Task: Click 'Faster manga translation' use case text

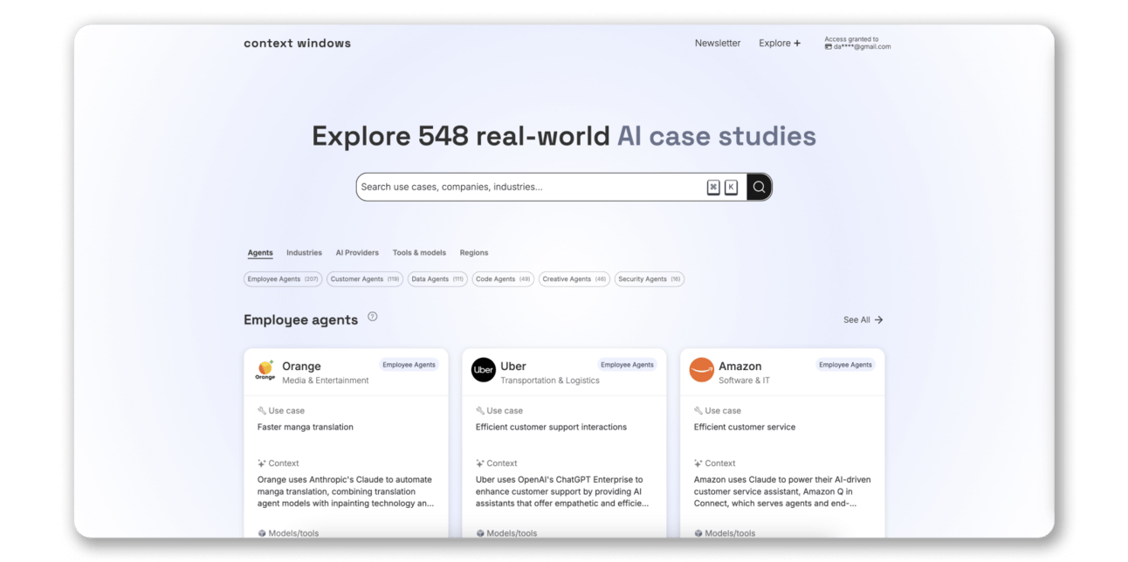Action: (x=306, y=428)
